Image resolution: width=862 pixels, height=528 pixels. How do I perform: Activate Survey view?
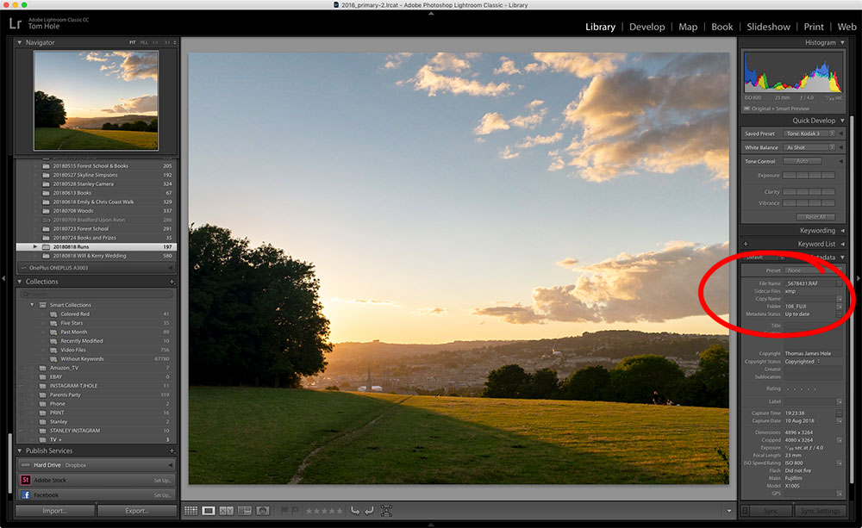click(246, 510)
